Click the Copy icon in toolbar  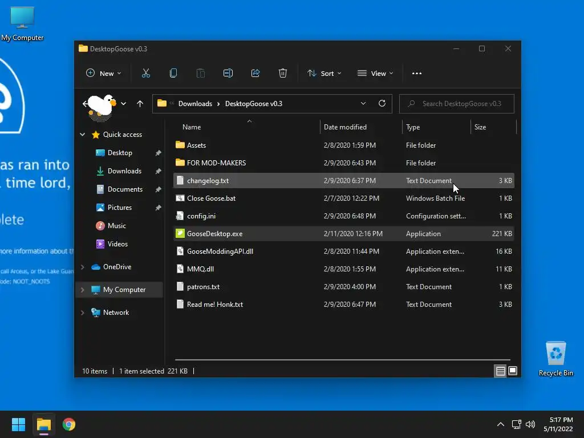(173, 74)
